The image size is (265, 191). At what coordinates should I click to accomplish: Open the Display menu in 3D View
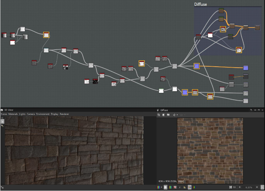[54, 114]
